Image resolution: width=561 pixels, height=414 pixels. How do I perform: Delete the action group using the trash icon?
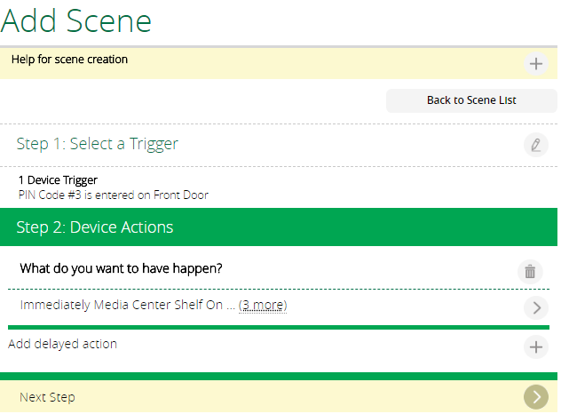[530, 272]
